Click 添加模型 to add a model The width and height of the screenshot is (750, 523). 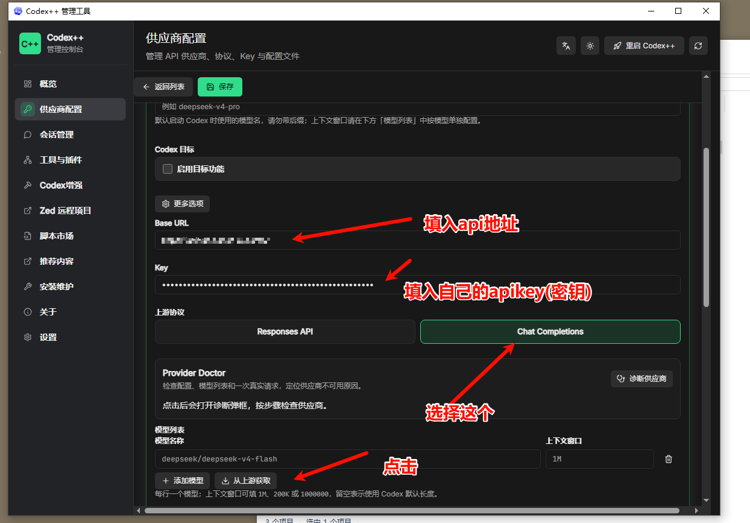pyautogui.click(x=183, y=481)
